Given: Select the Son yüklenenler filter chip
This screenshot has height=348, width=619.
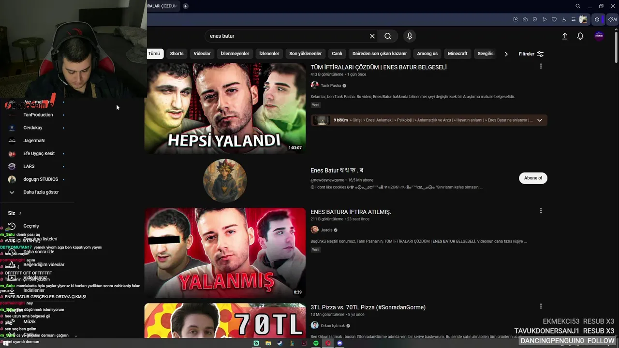Looking at the screenshot, I should 306,54.
